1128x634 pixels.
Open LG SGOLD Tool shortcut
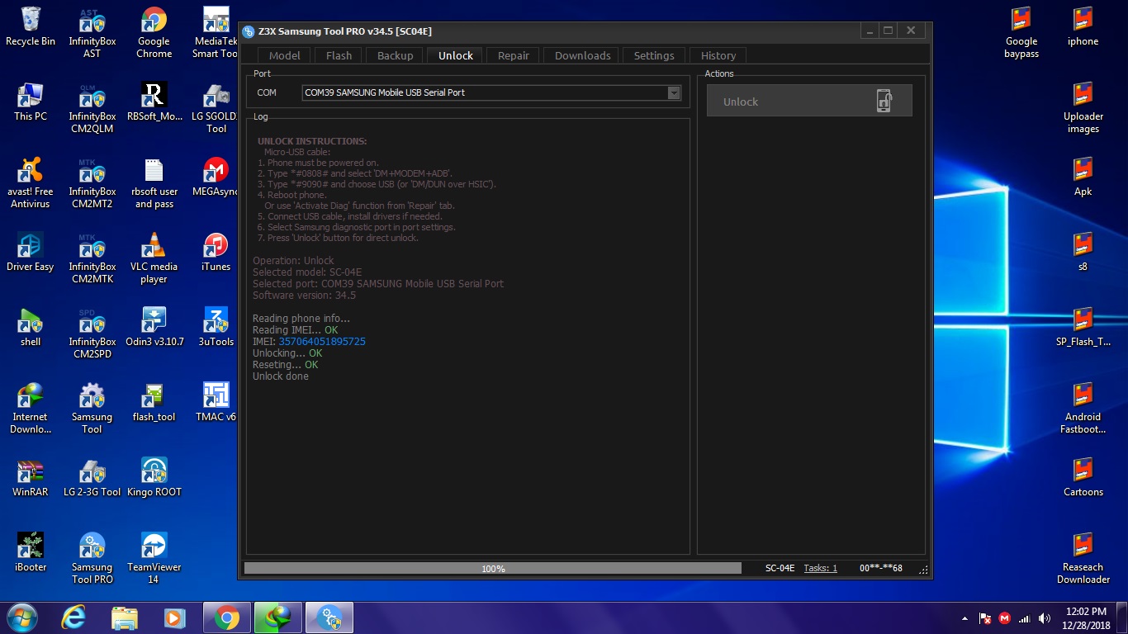[216, 108]
